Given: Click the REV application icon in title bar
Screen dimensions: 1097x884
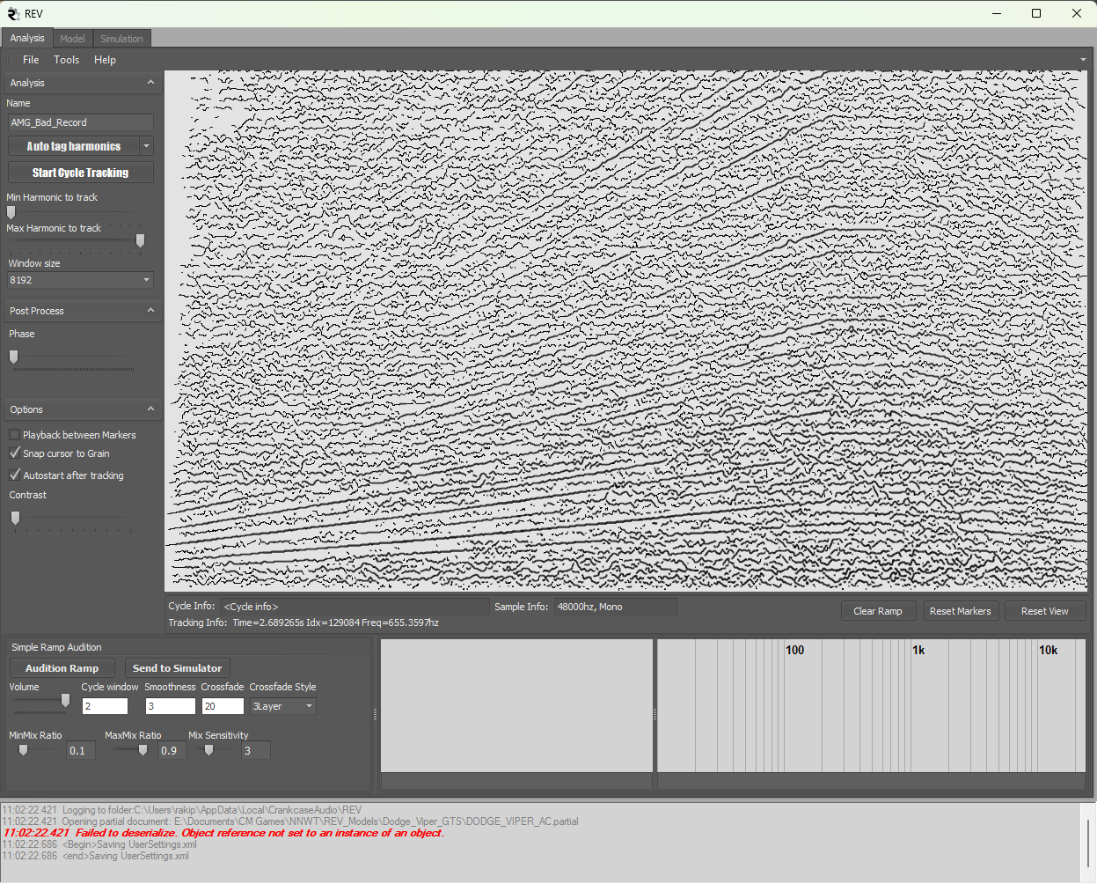Looking at the screenshot, I should pos(13,13).
